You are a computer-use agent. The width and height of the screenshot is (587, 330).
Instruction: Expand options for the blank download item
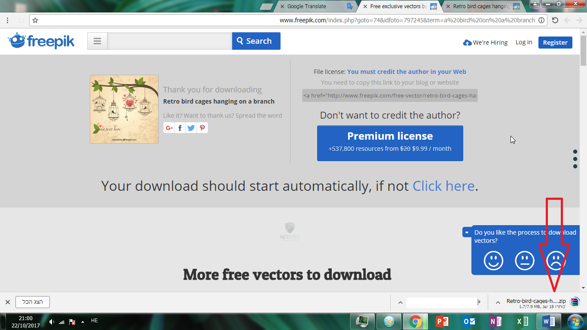point(400,302)
